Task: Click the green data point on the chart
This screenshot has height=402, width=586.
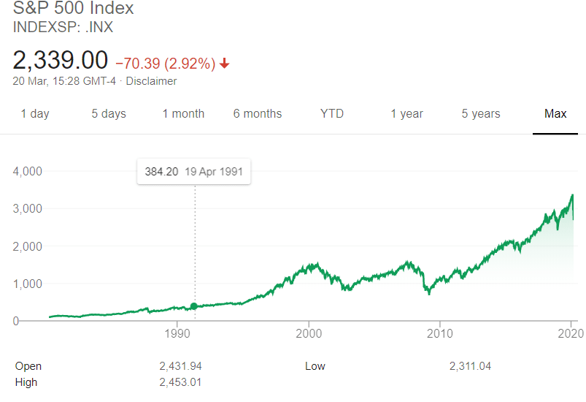Action: [194, 306]
